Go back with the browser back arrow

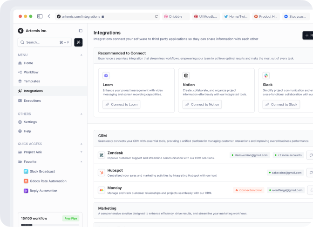point(49,16)
